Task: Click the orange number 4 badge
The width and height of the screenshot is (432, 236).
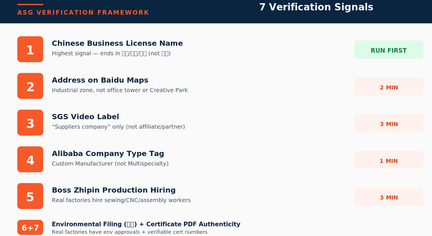Action: pyautogui.click(x=31, y=159)
